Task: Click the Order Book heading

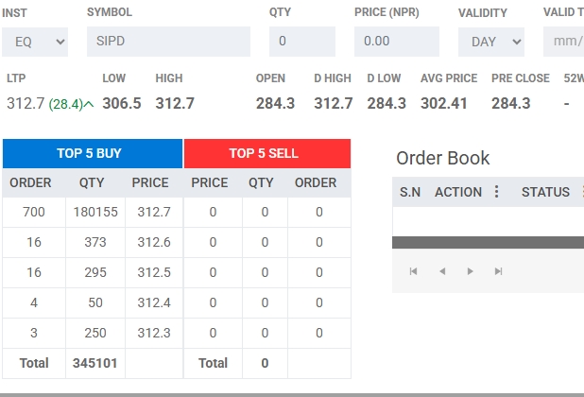Action: 443,158
